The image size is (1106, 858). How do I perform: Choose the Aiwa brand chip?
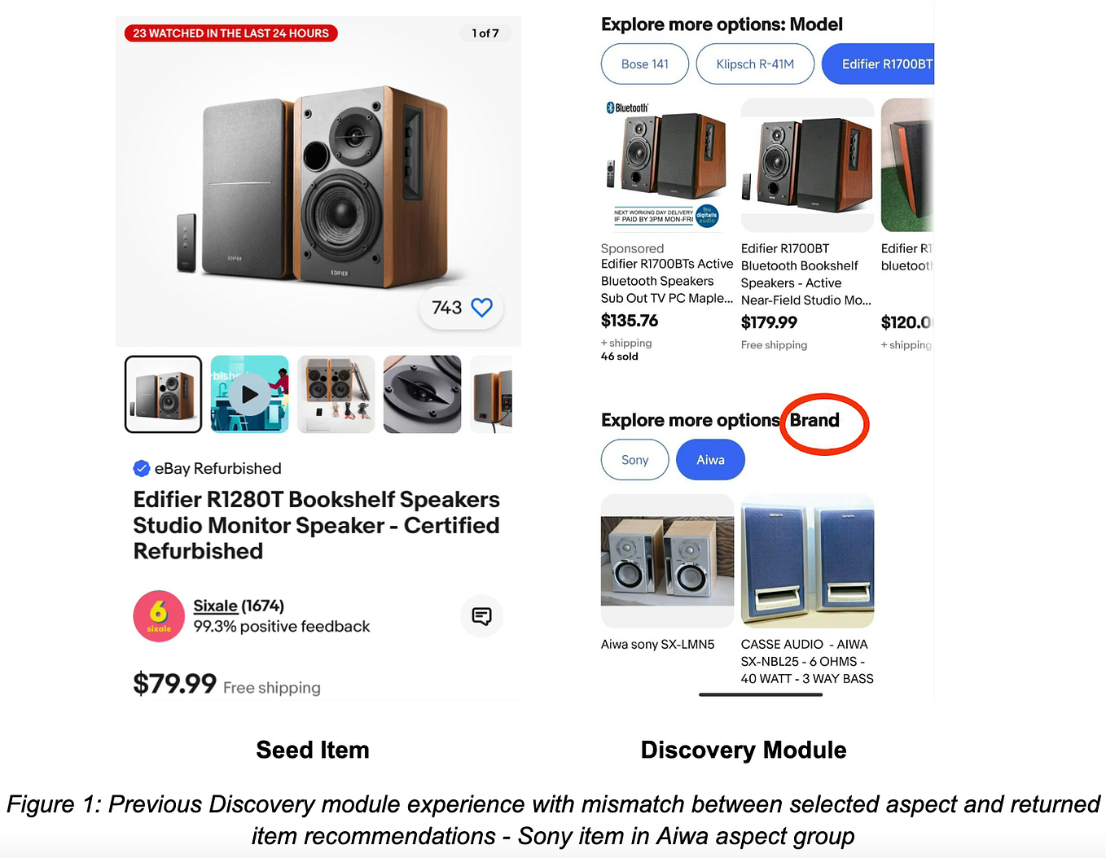tap(710, 460)
